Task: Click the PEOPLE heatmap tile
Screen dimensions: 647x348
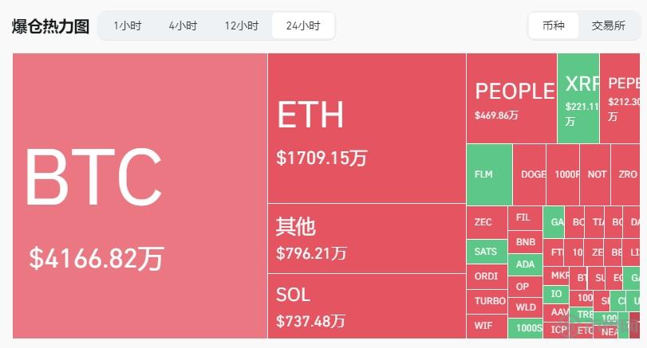Action: coord(511,98)
